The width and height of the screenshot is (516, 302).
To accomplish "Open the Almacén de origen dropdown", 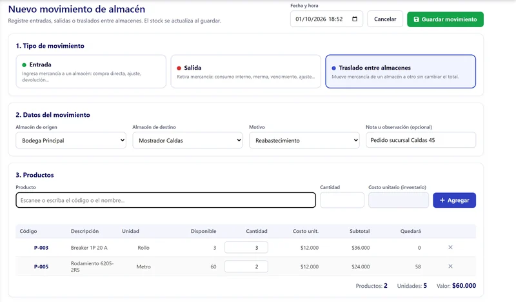I will [71, 140].
